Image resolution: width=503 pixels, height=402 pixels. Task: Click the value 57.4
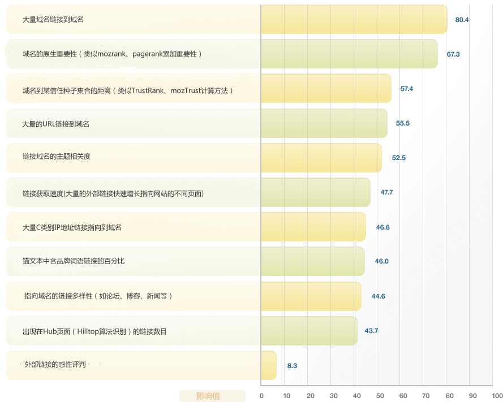click(x=407, y=89)
